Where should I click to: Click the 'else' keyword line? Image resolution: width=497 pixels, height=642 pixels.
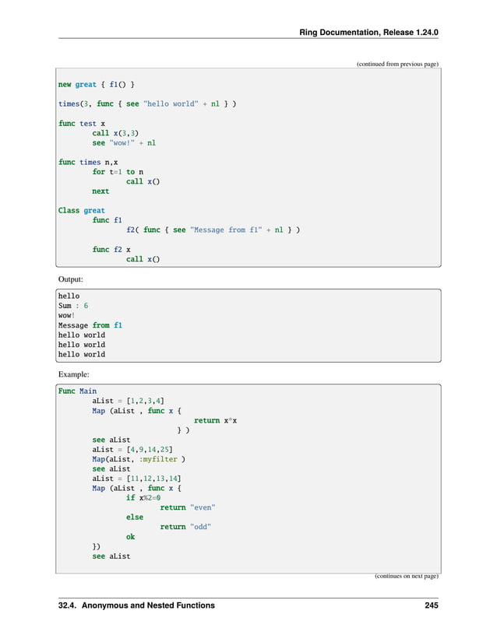[x=135, y=517]
